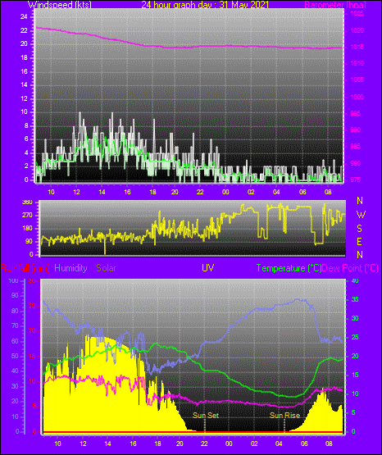Click the Rainfall (mm) legend label
382x455 pixels.
click(x=25, y=268)
